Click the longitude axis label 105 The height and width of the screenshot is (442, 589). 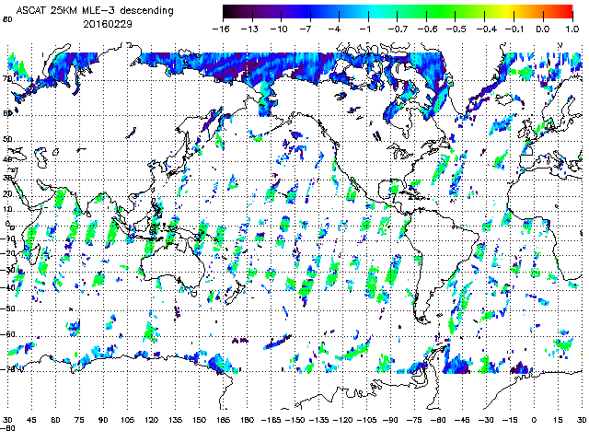click(x=127, y=420)
